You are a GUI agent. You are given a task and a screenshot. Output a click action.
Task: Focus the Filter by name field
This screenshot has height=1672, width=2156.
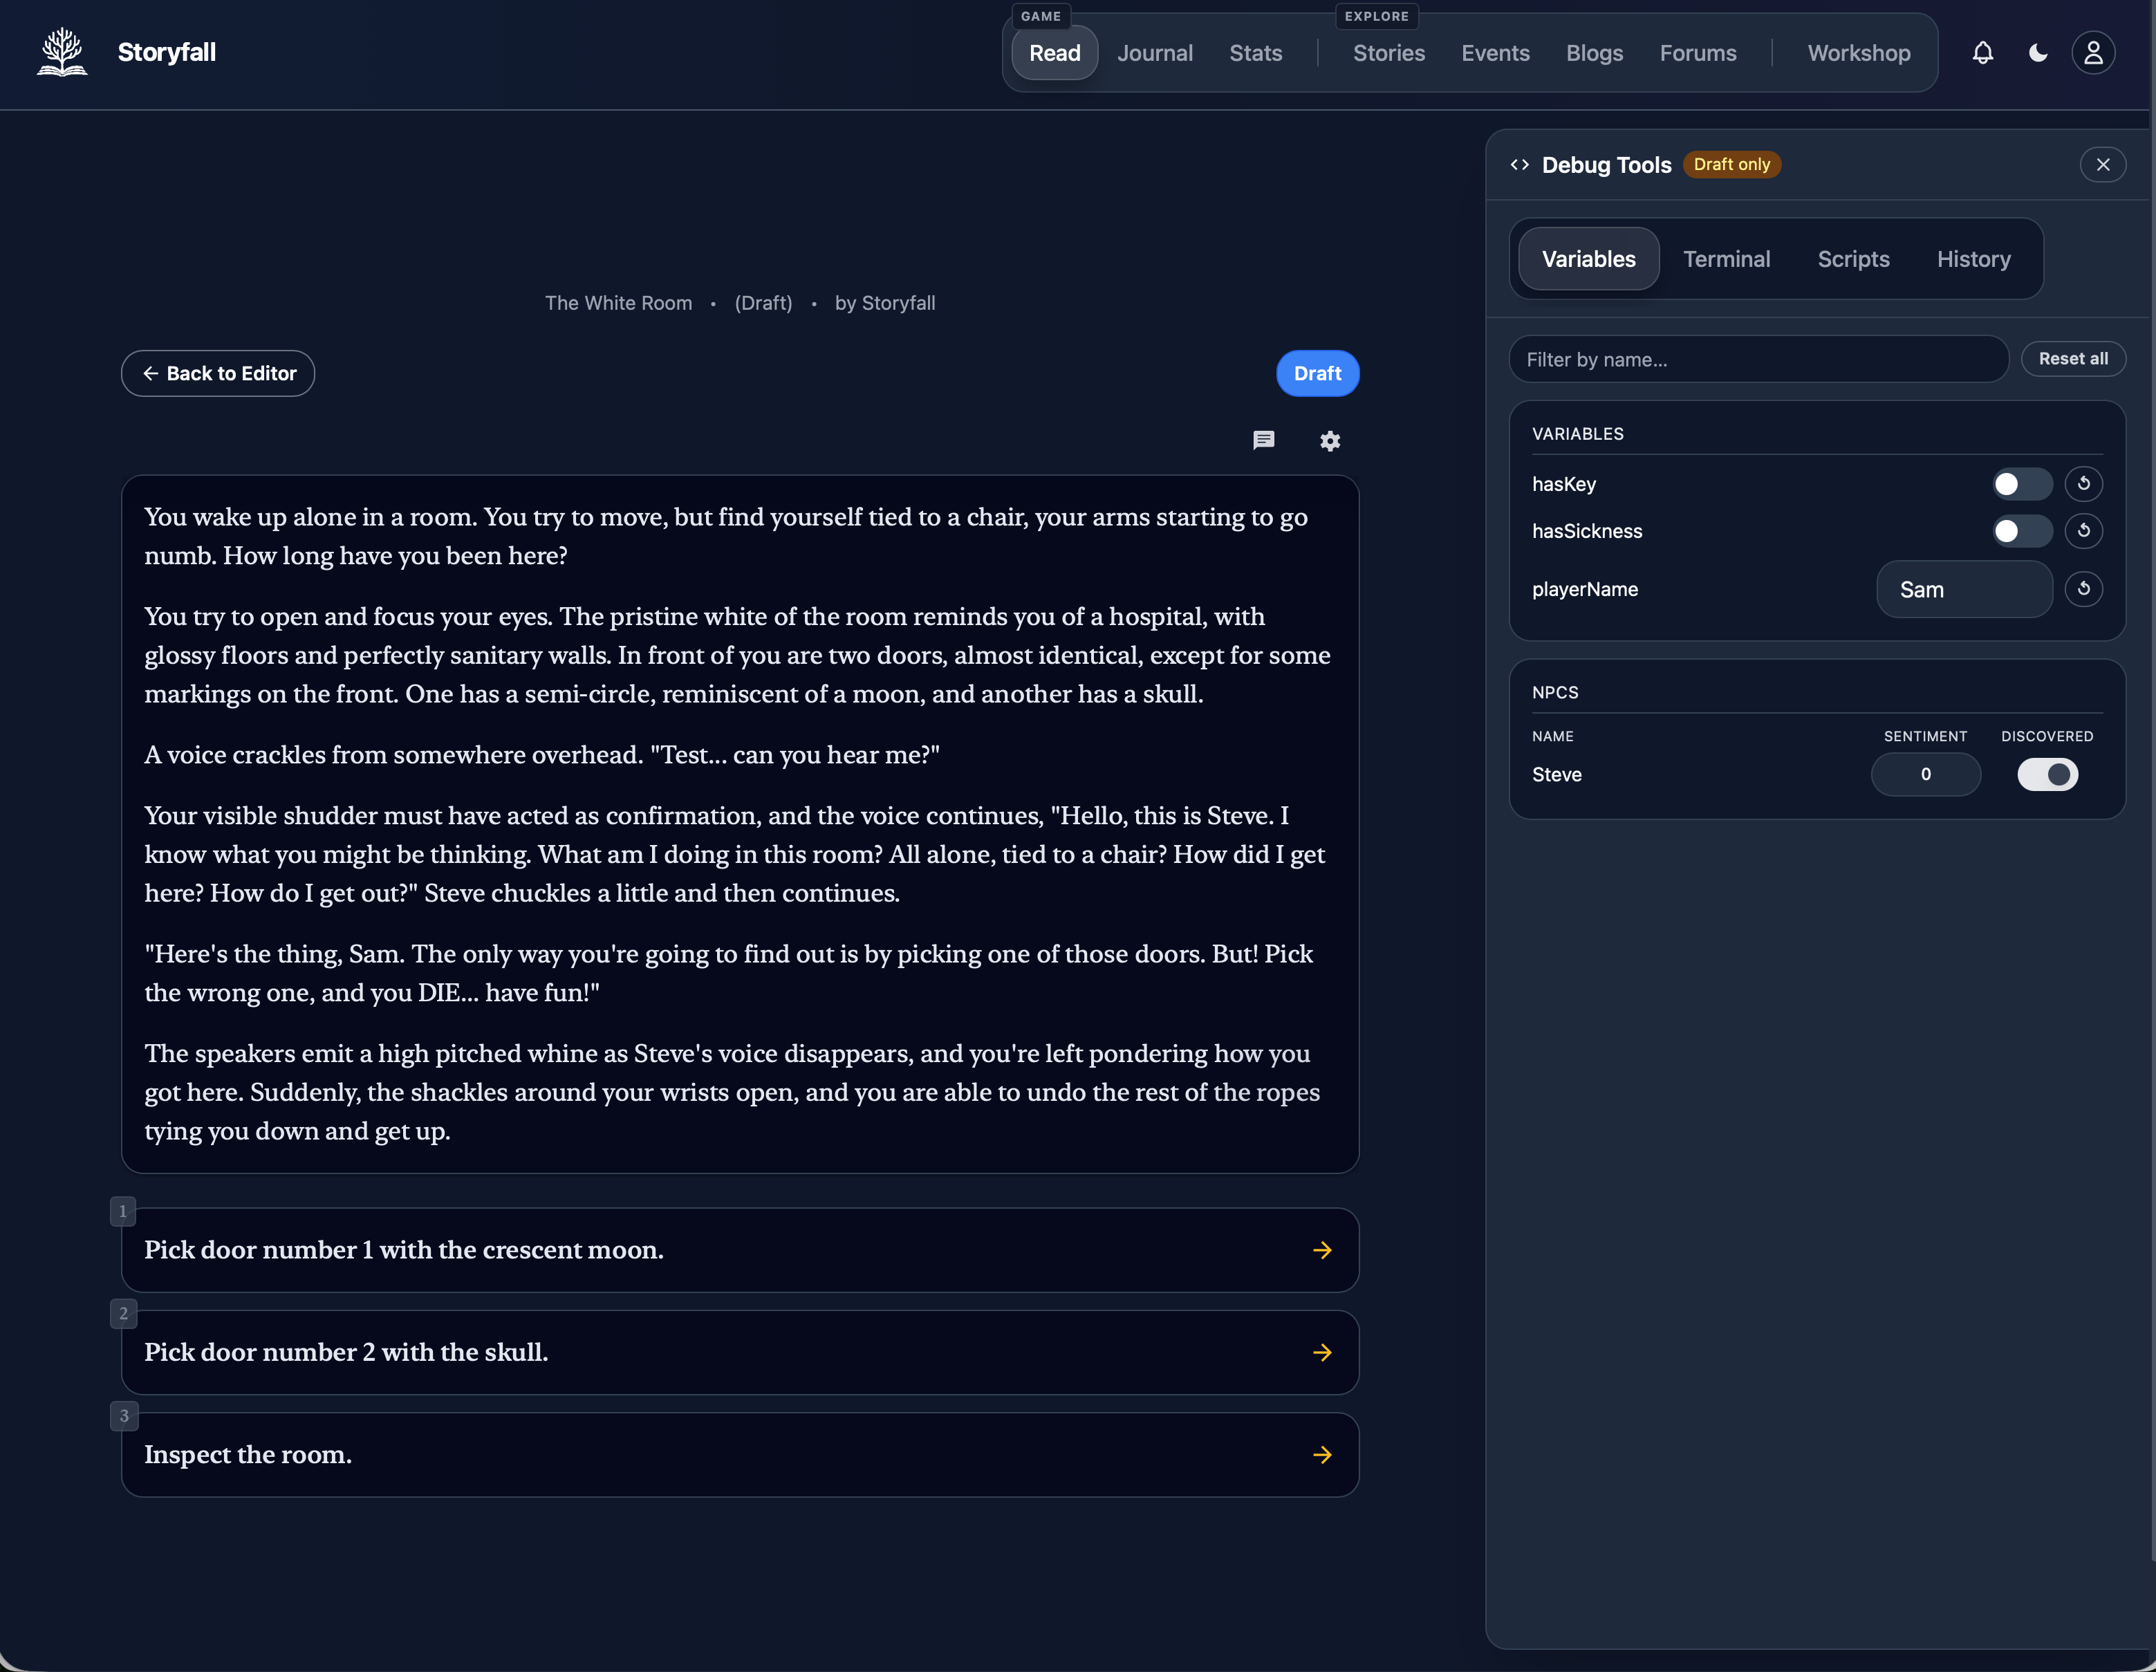click(x=1758, y=360)
